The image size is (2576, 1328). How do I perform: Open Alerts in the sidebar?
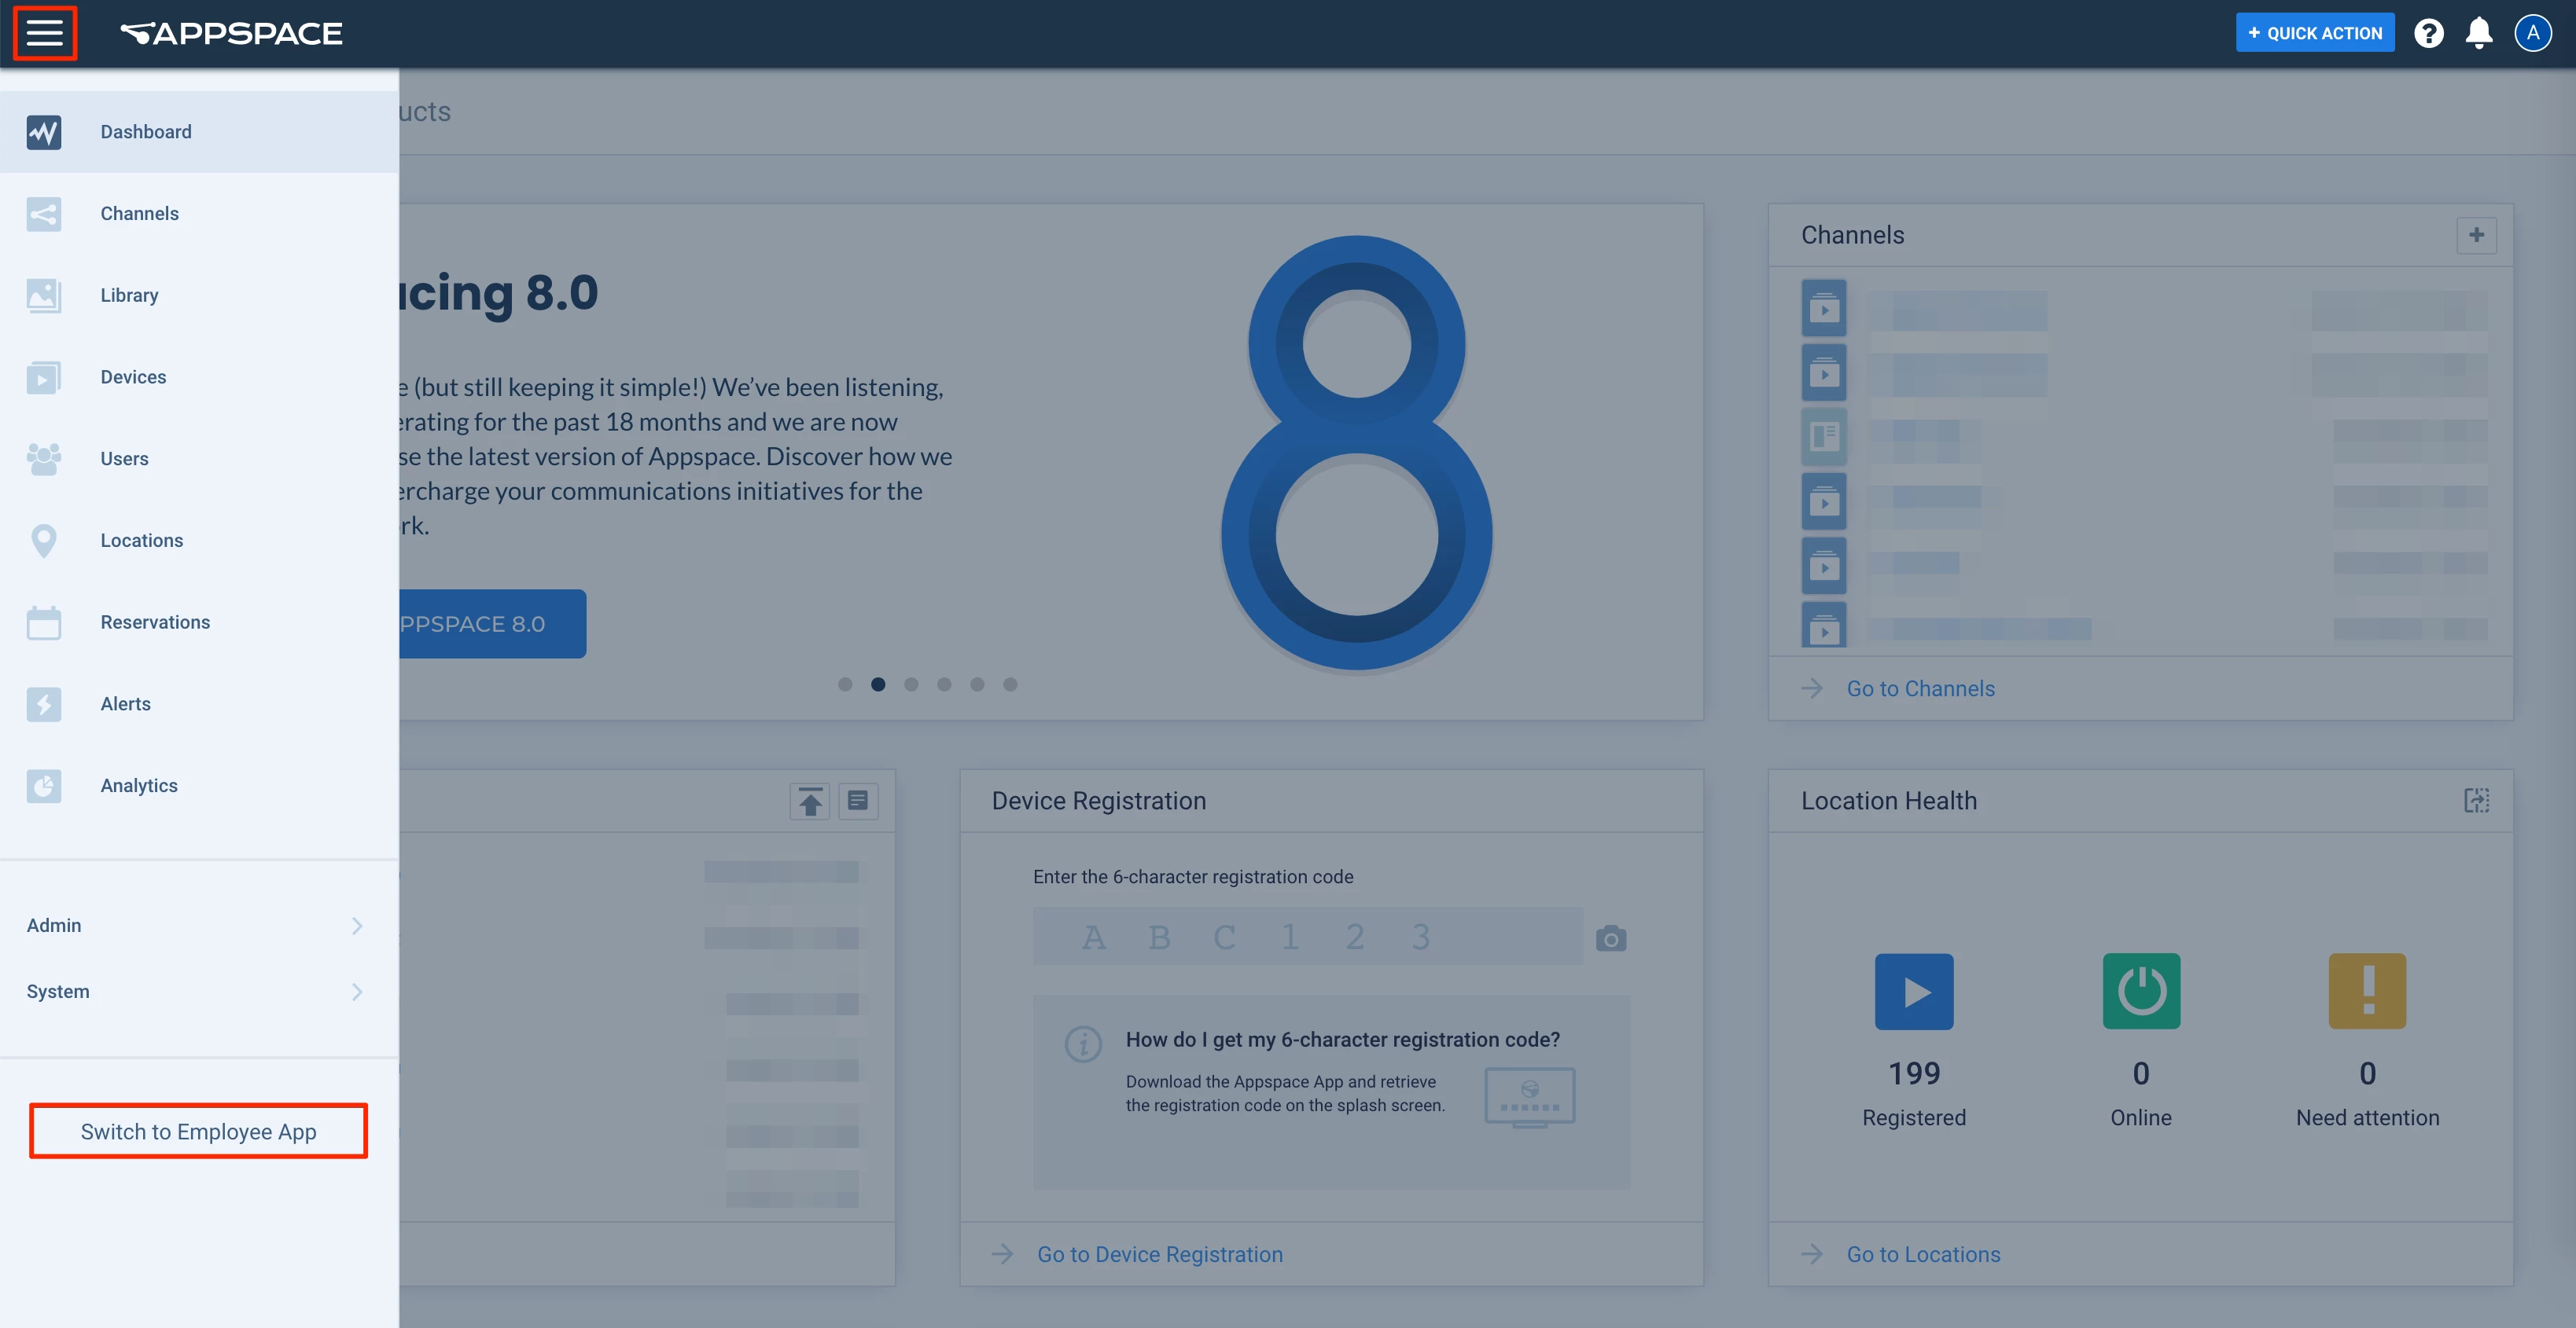(x=199, y=705)
